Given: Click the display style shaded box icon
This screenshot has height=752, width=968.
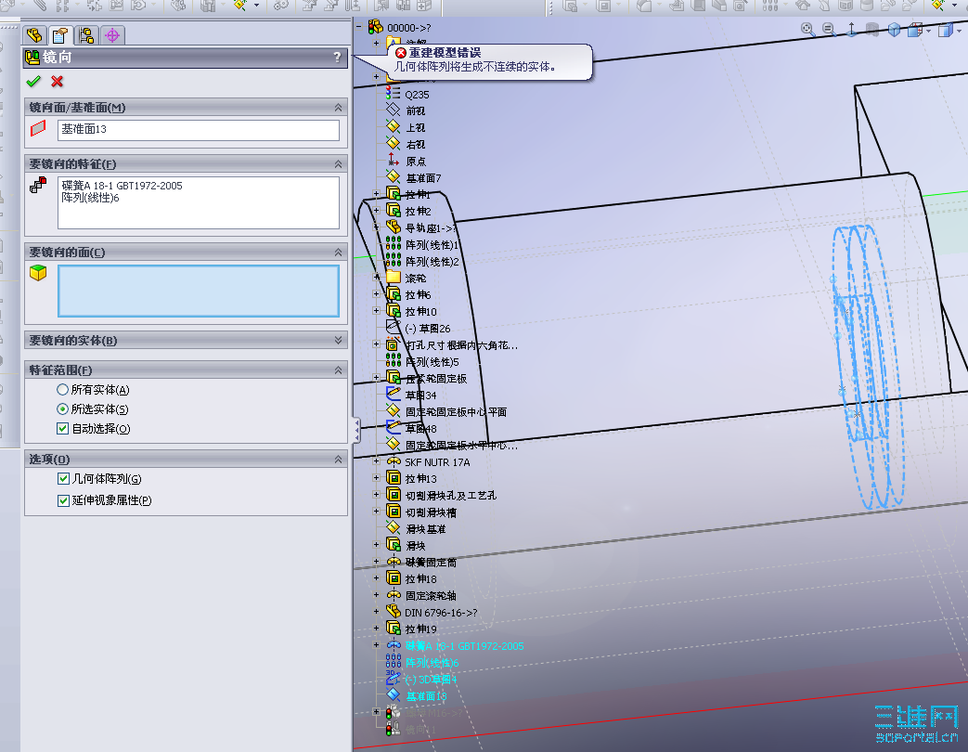Looking at the screenshot, I should 945,30.
